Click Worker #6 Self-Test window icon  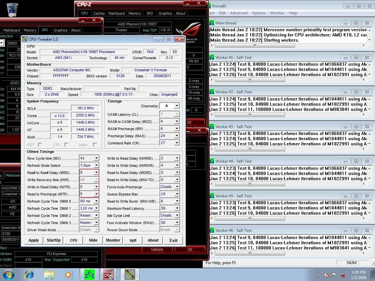pos(212,230)
